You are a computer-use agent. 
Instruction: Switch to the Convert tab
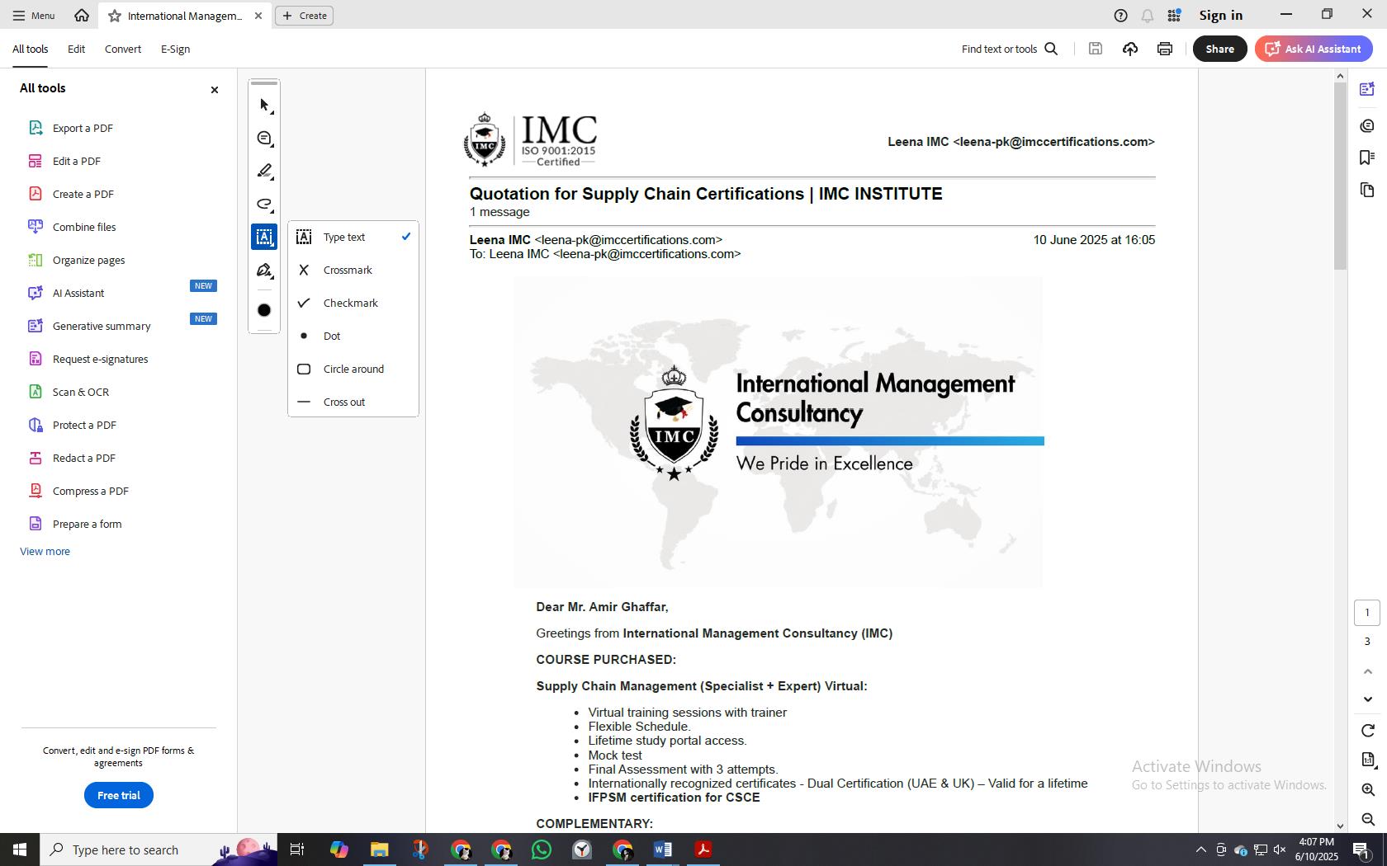(123, 49)
